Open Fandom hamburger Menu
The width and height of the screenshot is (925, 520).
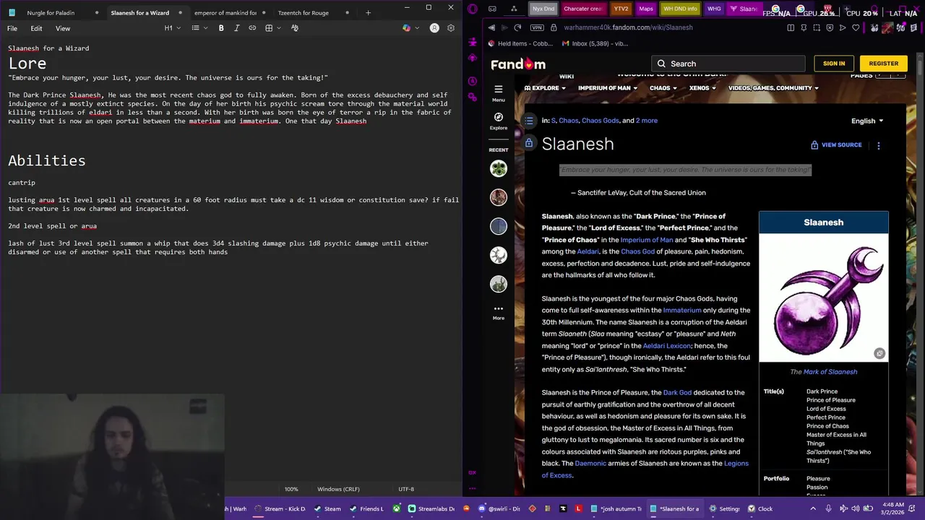[499, 92]
